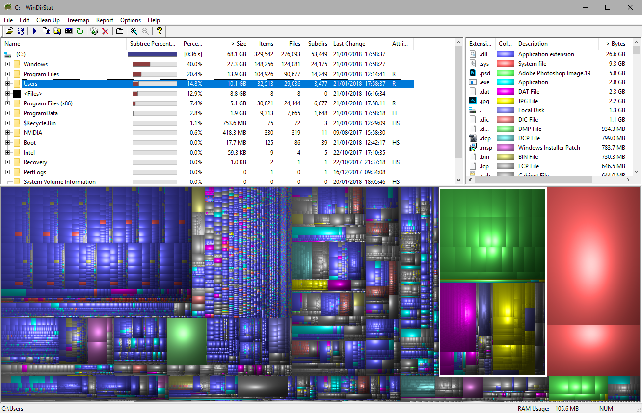Image resolution: width=642 pixels, height=413 pixels.
Task: Click the folder icon next to Windows
Action: point(17,64)
